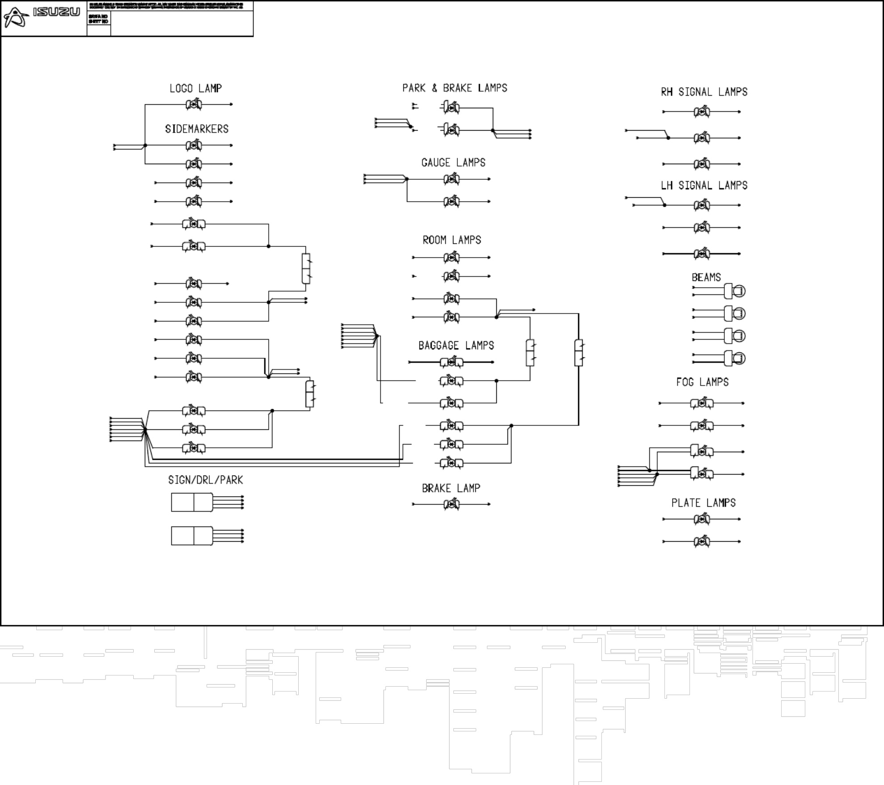Select the topmost headlamp symbol under BEAMS
The image size is (884, 785).
tap(735, 291)
